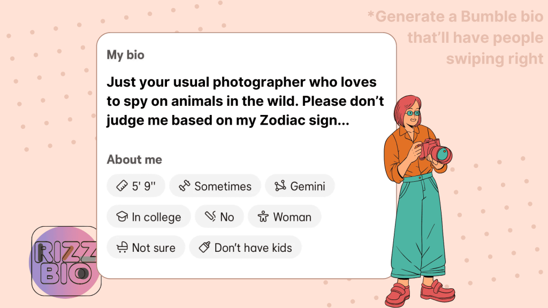Click the dumbbell icon beside Sometimes

(x=185, y=186)
